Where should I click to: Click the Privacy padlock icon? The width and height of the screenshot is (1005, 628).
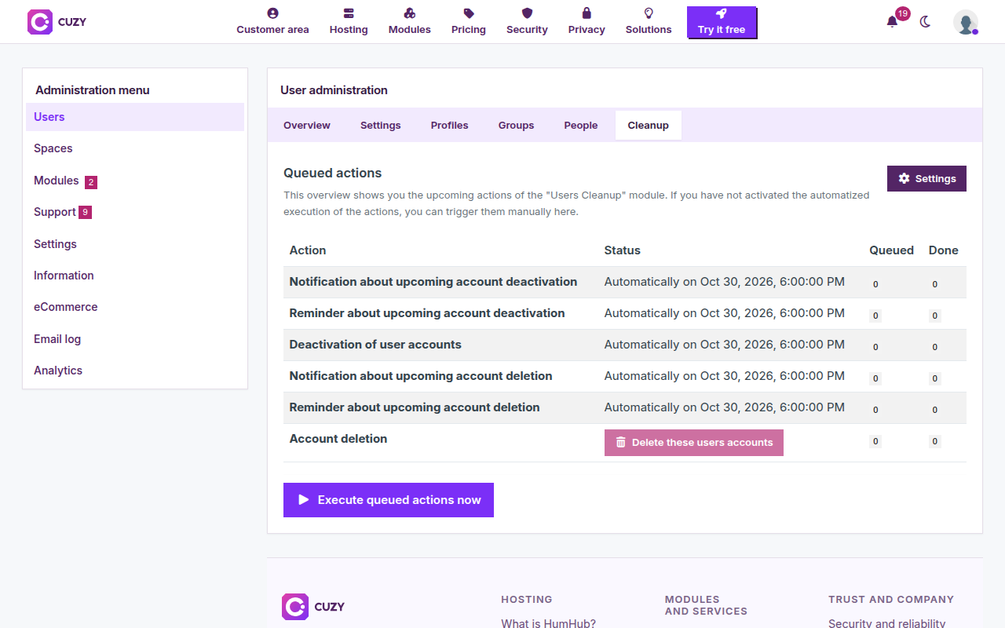[587, 13]
